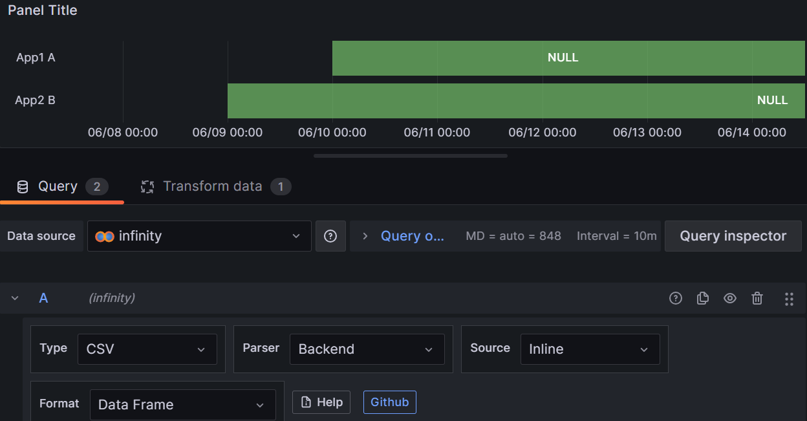Open the Format Data Frame dropdown
Screen dimensions: 807x421
[x=182, y=405]
